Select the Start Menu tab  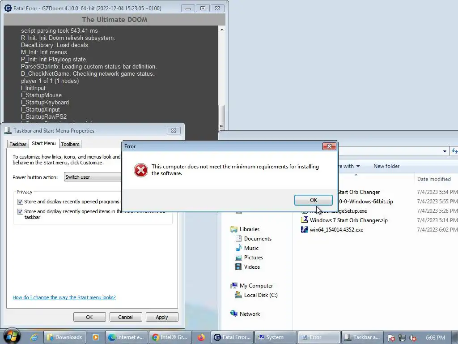44,143
